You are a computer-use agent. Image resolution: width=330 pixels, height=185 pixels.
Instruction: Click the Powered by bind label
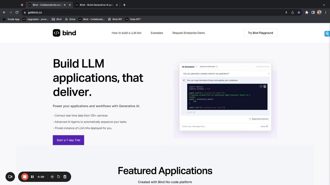[263, 67]
